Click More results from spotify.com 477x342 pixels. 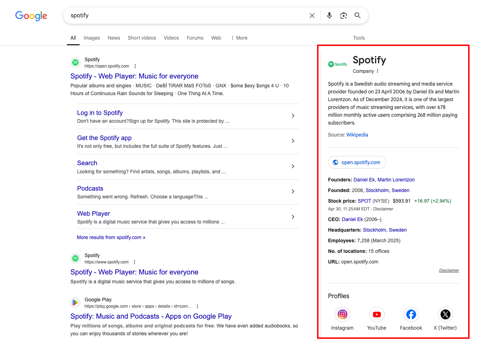(111, 237)
